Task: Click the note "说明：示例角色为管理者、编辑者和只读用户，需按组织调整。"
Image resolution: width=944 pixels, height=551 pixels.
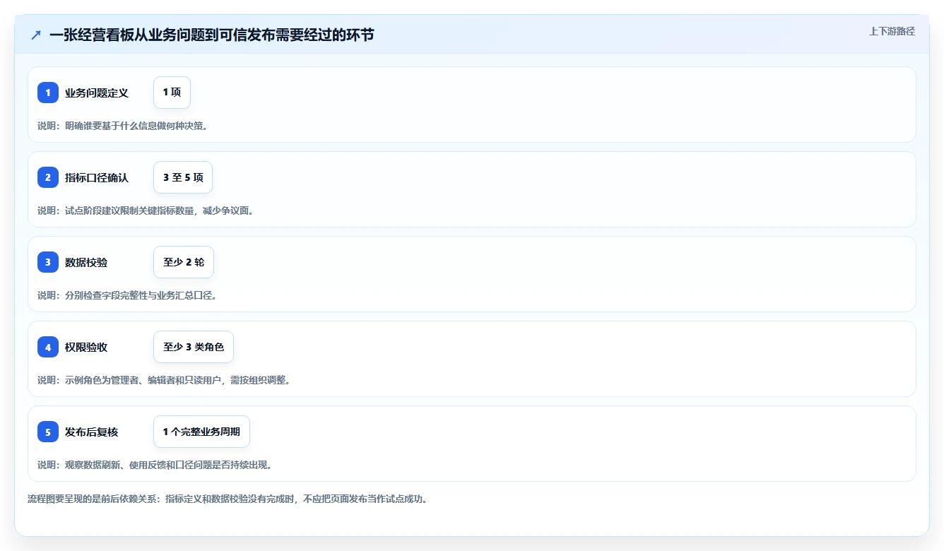Action: pos(164,380)
